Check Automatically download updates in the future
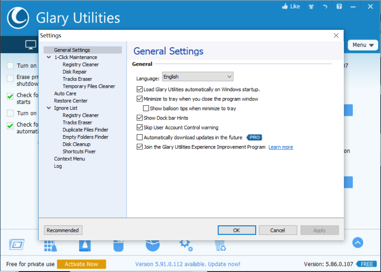The height and width of the screenshot is (272, 381). (x=140, y=137)
